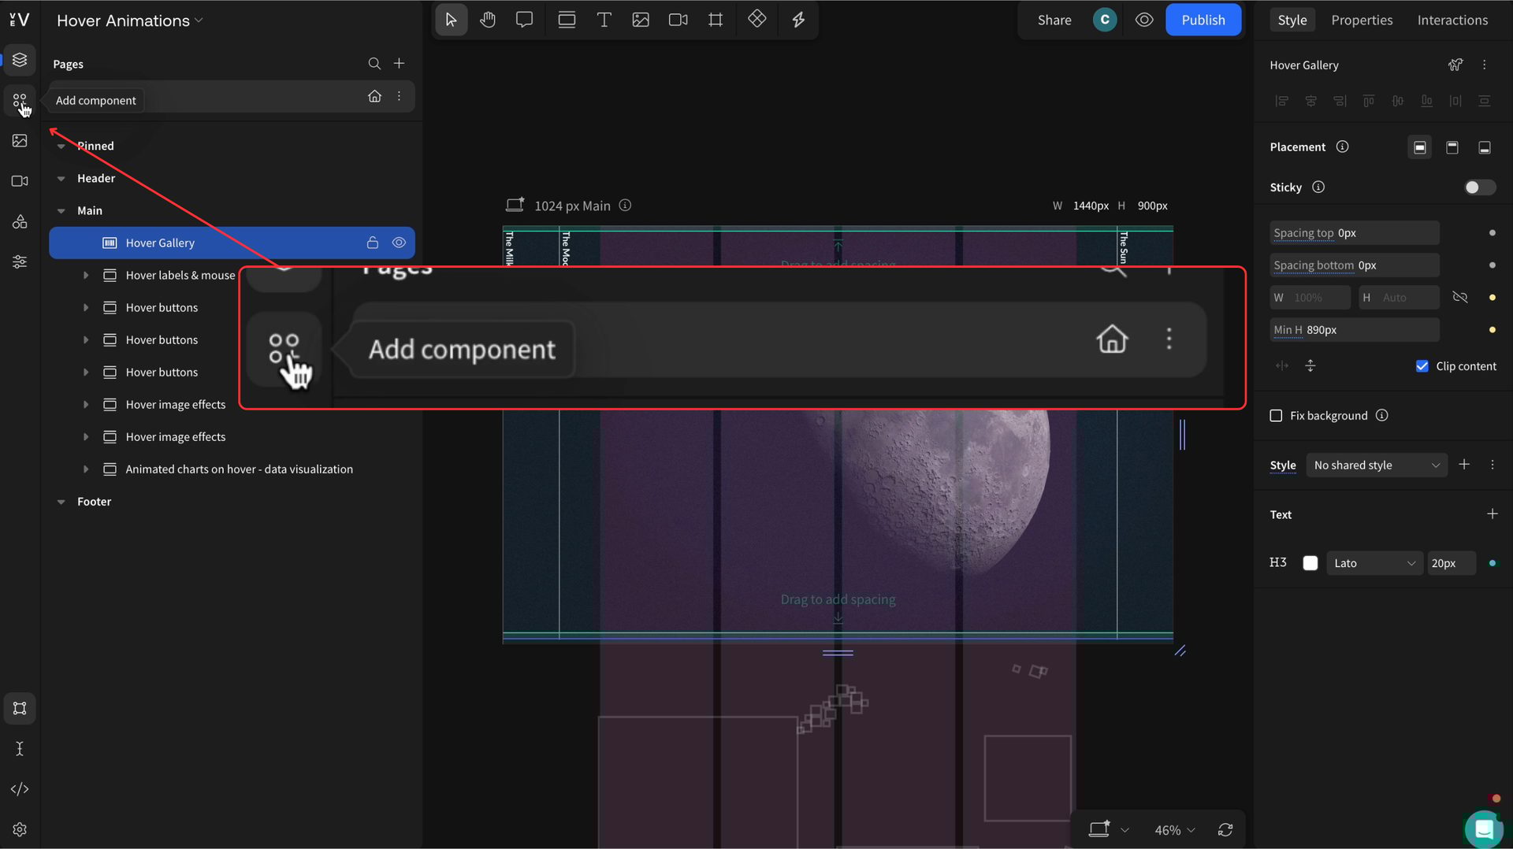Select the pointer arrow tool

click(451, 20)
